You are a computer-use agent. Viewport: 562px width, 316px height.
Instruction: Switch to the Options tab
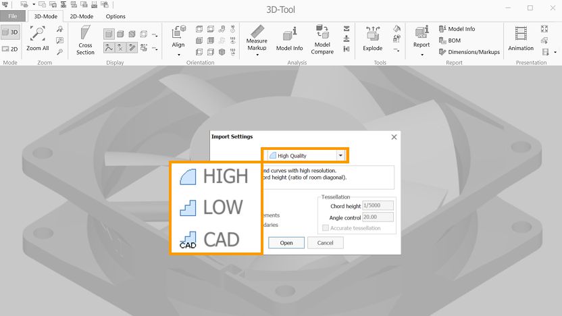coord(116,16)
